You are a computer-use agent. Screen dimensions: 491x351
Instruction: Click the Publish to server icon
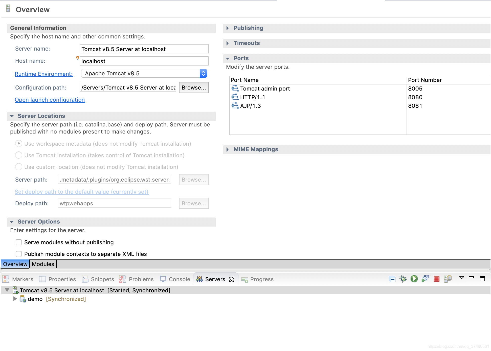tap(448, 279)
